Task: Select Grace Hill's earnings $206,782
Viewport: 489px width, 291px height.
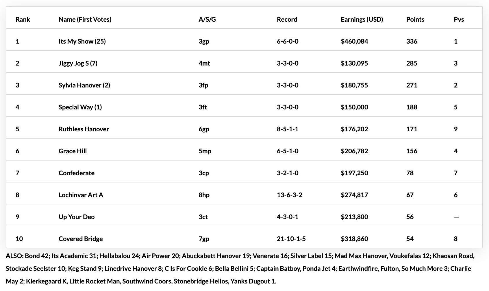Action: 354,151
